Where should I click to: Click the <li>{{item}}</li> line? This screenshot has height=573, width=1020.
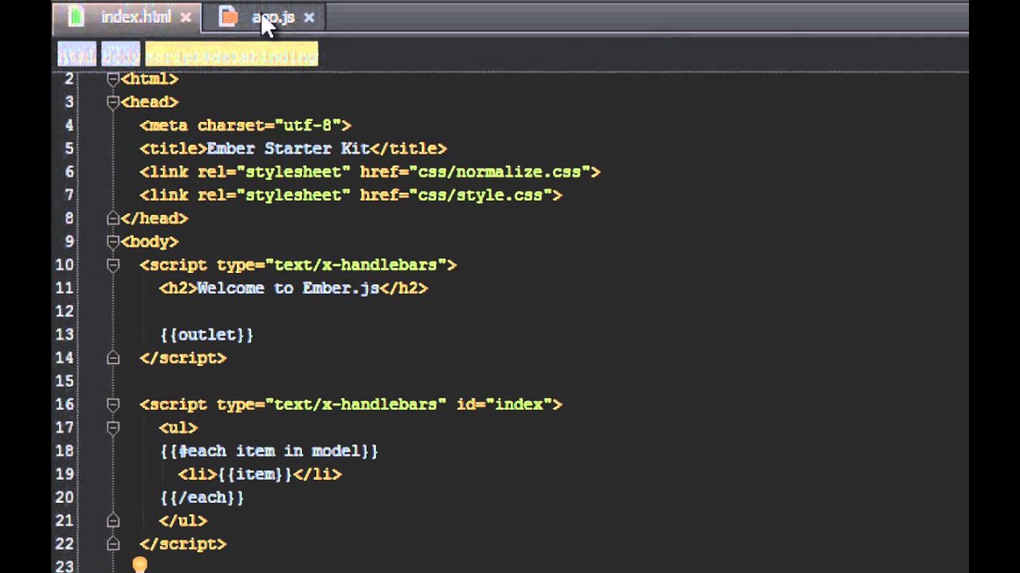tap(260, 474)
